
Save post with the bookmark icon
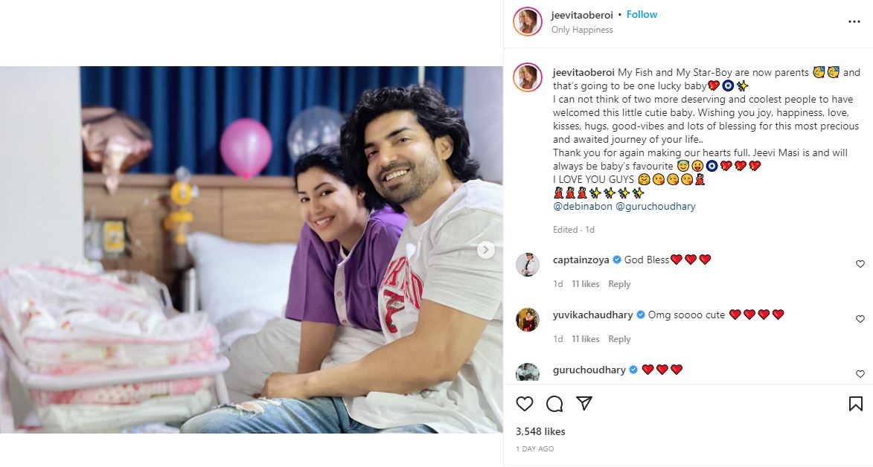855,404
